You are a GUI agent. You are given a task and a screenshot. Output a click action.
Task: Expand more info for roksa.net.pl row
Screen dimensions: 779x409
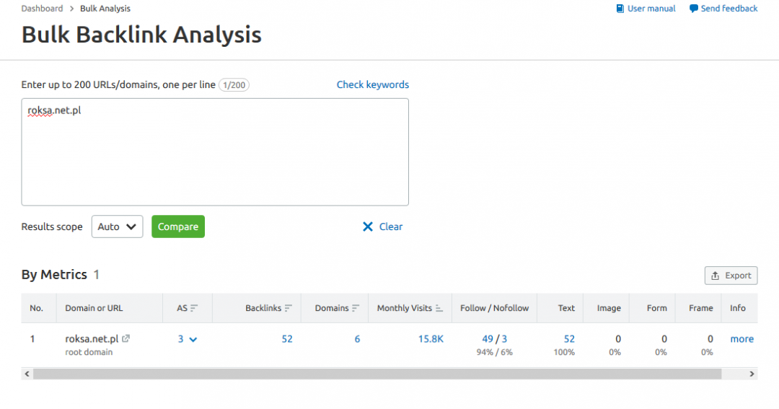click(741, 339)
